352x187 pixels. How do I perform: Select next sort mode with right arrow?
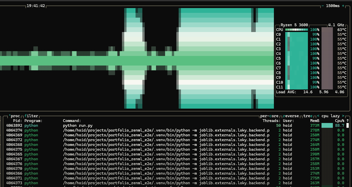343,116
